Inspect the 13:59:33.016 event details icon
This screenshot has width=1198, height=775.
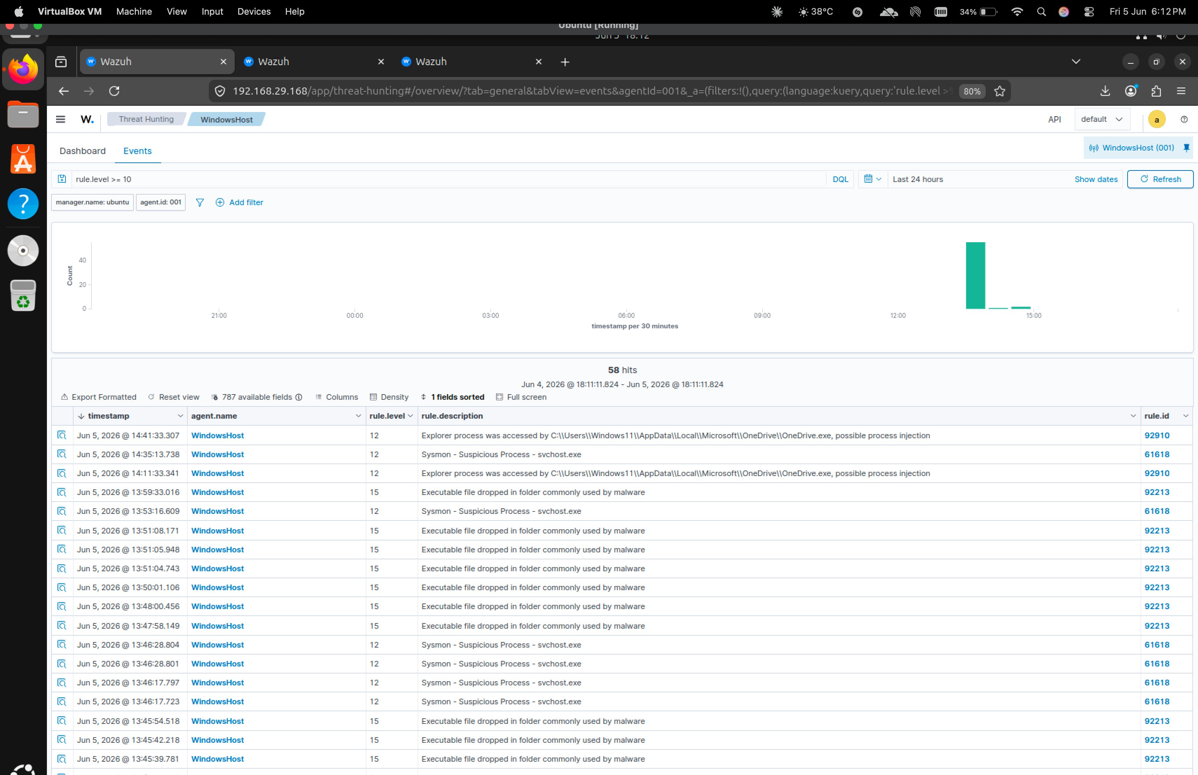(61, 492)
